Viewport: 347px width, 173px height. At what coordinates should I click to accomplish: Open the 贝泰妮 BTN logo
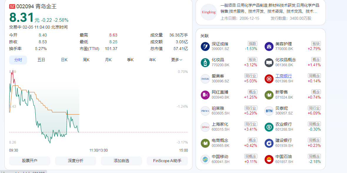tap(269, 111)
